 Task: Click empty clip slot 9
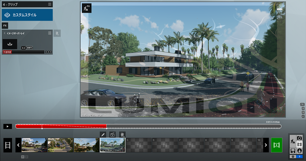tap(243, 145)
